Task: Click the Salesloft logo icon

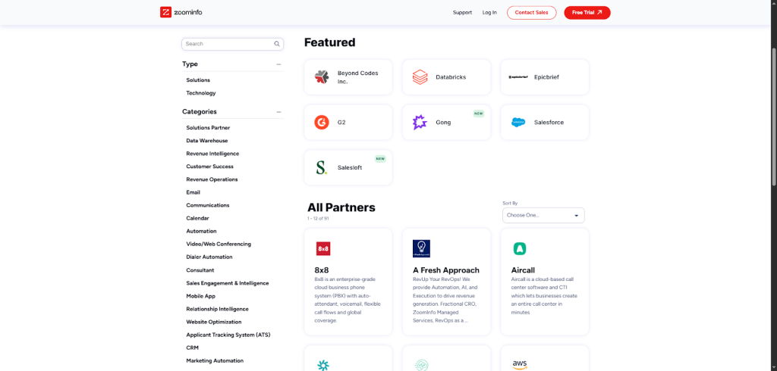Action: pos(322,167)
